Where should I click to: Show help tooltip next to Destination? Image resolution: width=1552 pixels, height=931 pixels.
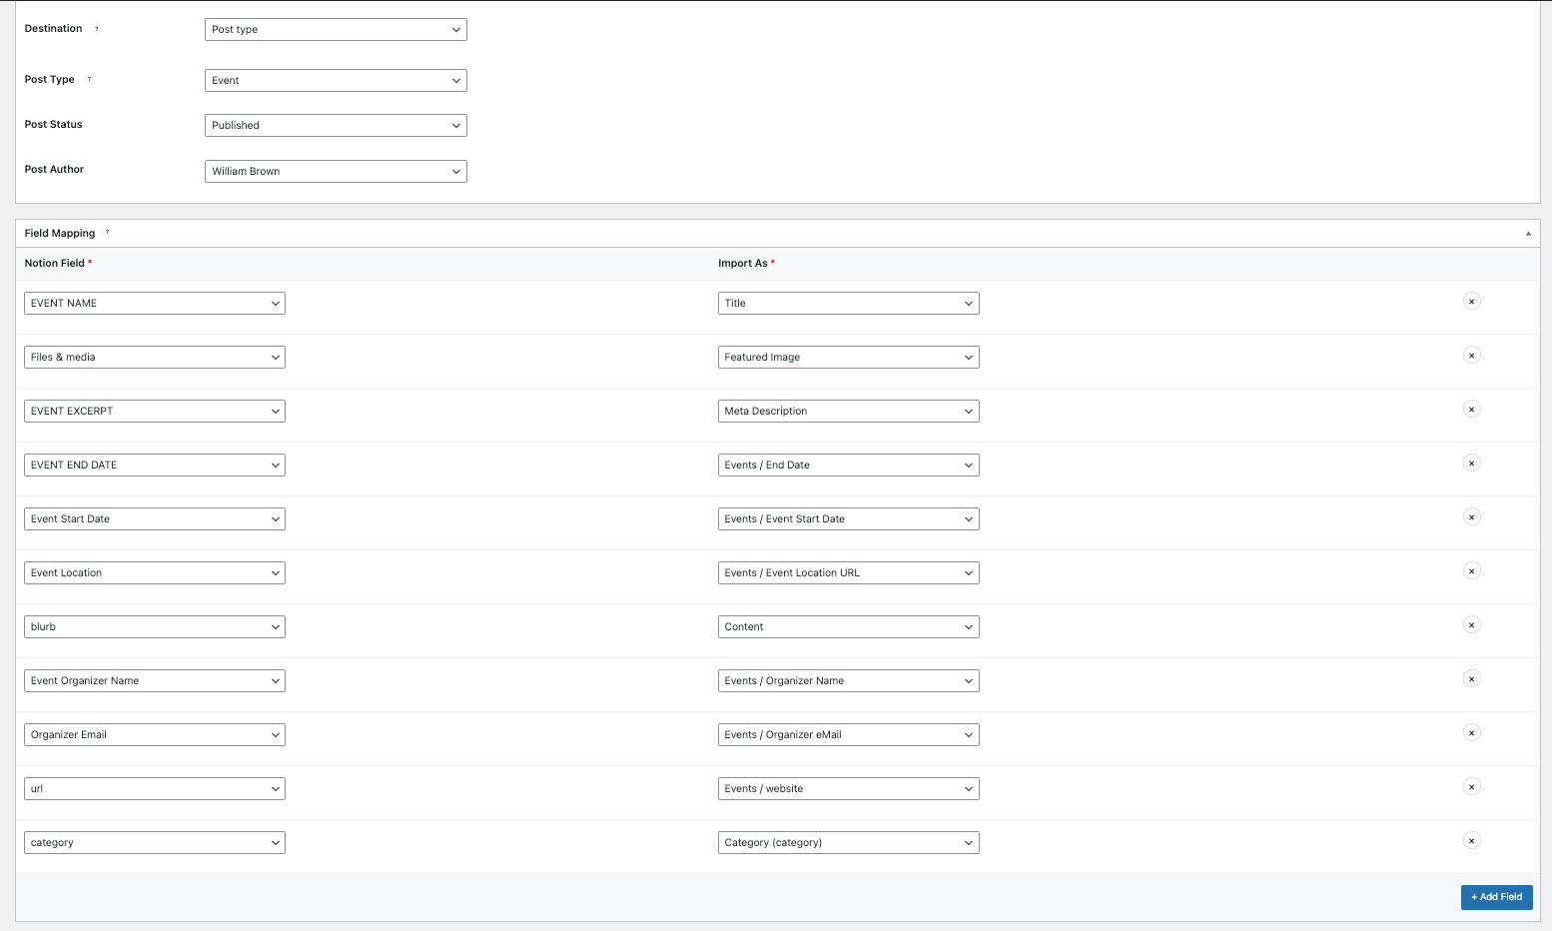click(x=97, y=29)
